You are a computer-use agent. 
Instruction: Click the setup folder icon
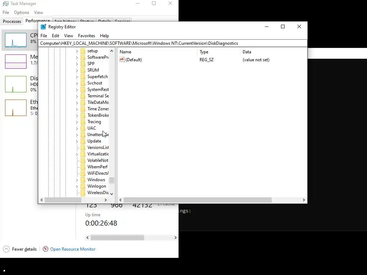pyautogui.click(x=83, y=51)
